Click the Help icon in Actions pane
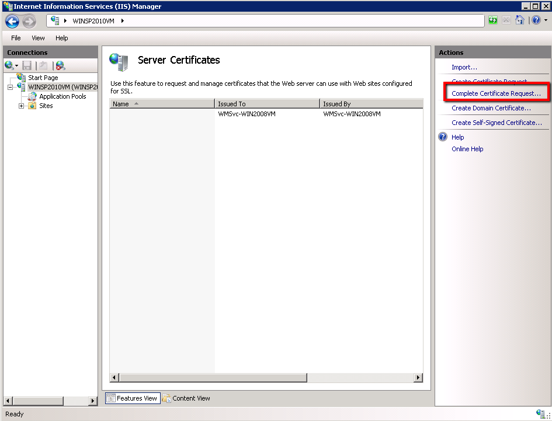552x421 pixels. pyautogui.click(x=443, y=137)
